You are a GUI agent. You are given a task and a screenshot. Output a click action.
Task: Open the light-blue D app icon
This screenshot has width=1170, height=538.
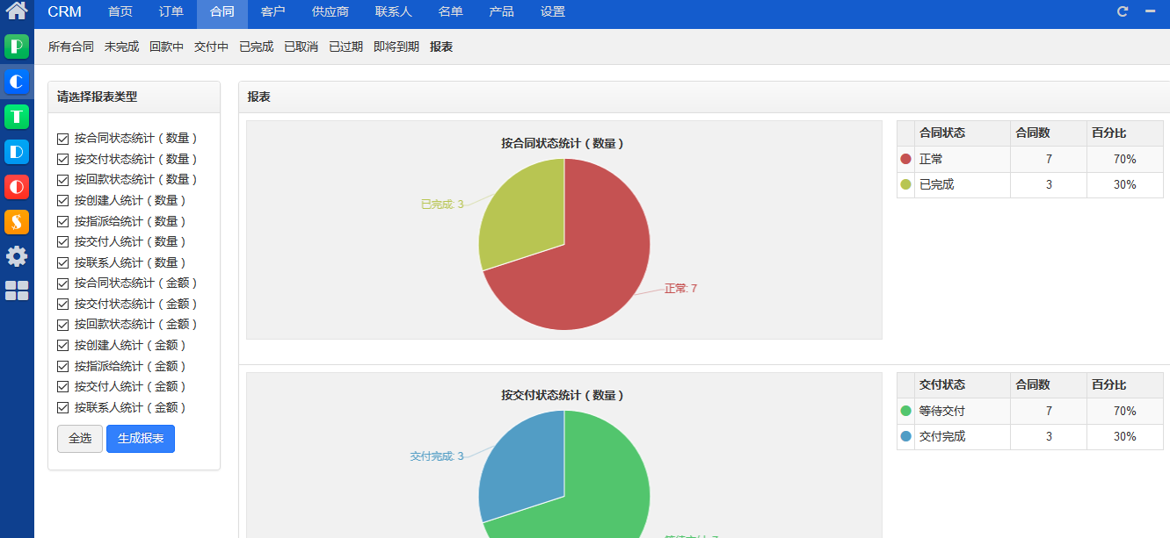(x=17, y=152)
